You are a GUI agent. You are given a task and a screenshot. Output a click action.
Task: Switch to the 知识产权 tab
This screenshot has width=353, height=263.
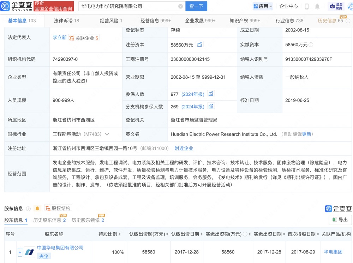[x=245, y=21]
